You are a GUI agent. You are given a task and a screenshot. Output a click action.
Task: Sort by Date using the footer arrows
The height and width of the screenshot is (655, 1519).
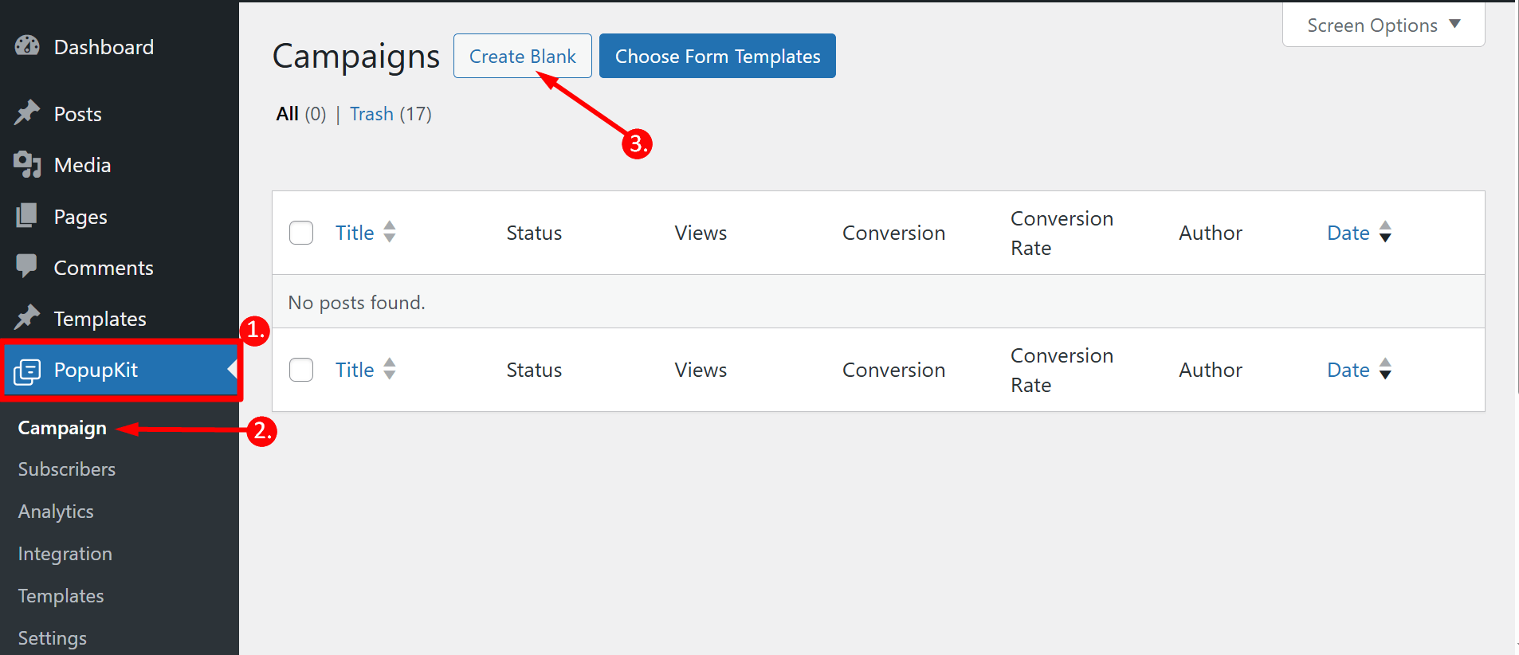click(x=1385, y=370)
